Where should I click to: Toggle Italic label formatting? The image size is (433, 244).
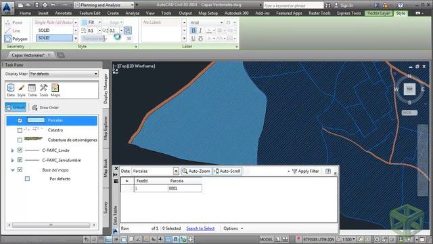(x=200, y=30)
